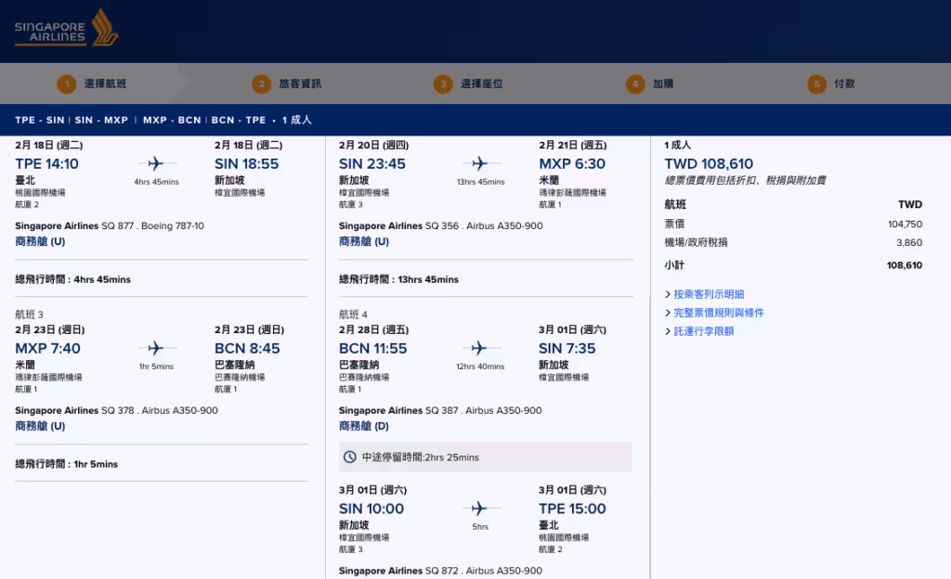Click the airplane icon above 5hrs

click(479, 508)
